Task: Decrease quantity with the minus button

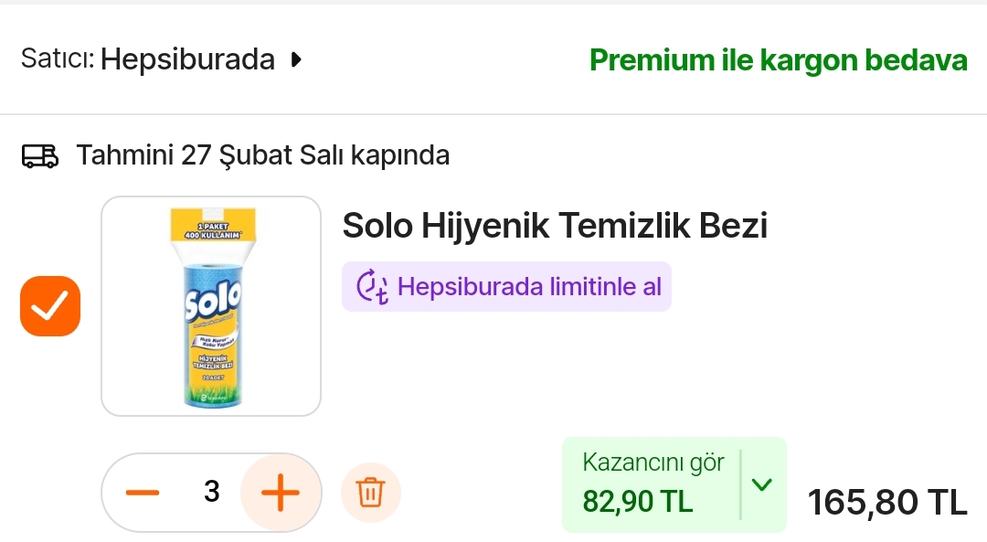Action: pos(143,493)
